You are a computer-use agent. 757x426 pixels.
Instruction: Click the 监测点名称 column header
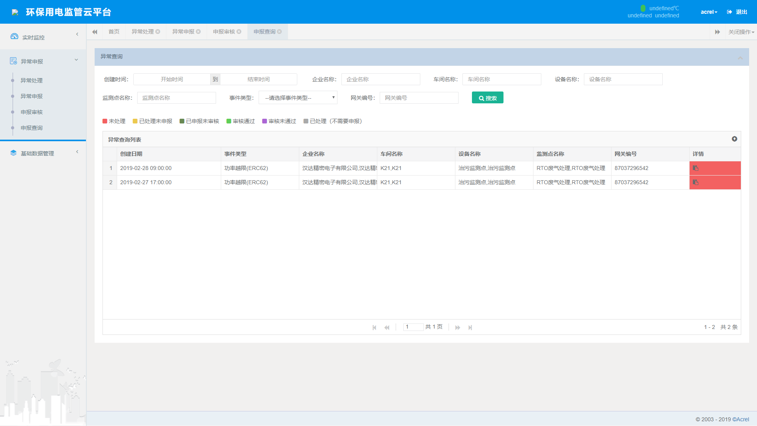(x=572, y=154)
